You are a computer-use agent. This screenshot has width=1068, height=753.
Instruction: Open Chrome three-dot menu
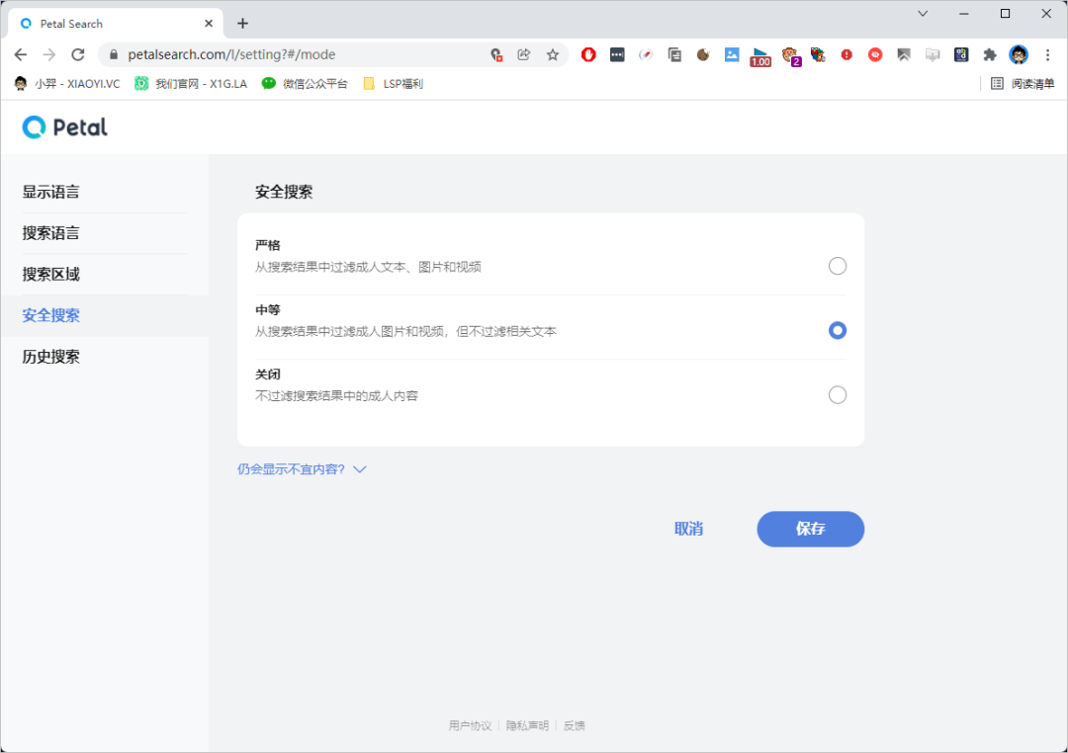1047,54
